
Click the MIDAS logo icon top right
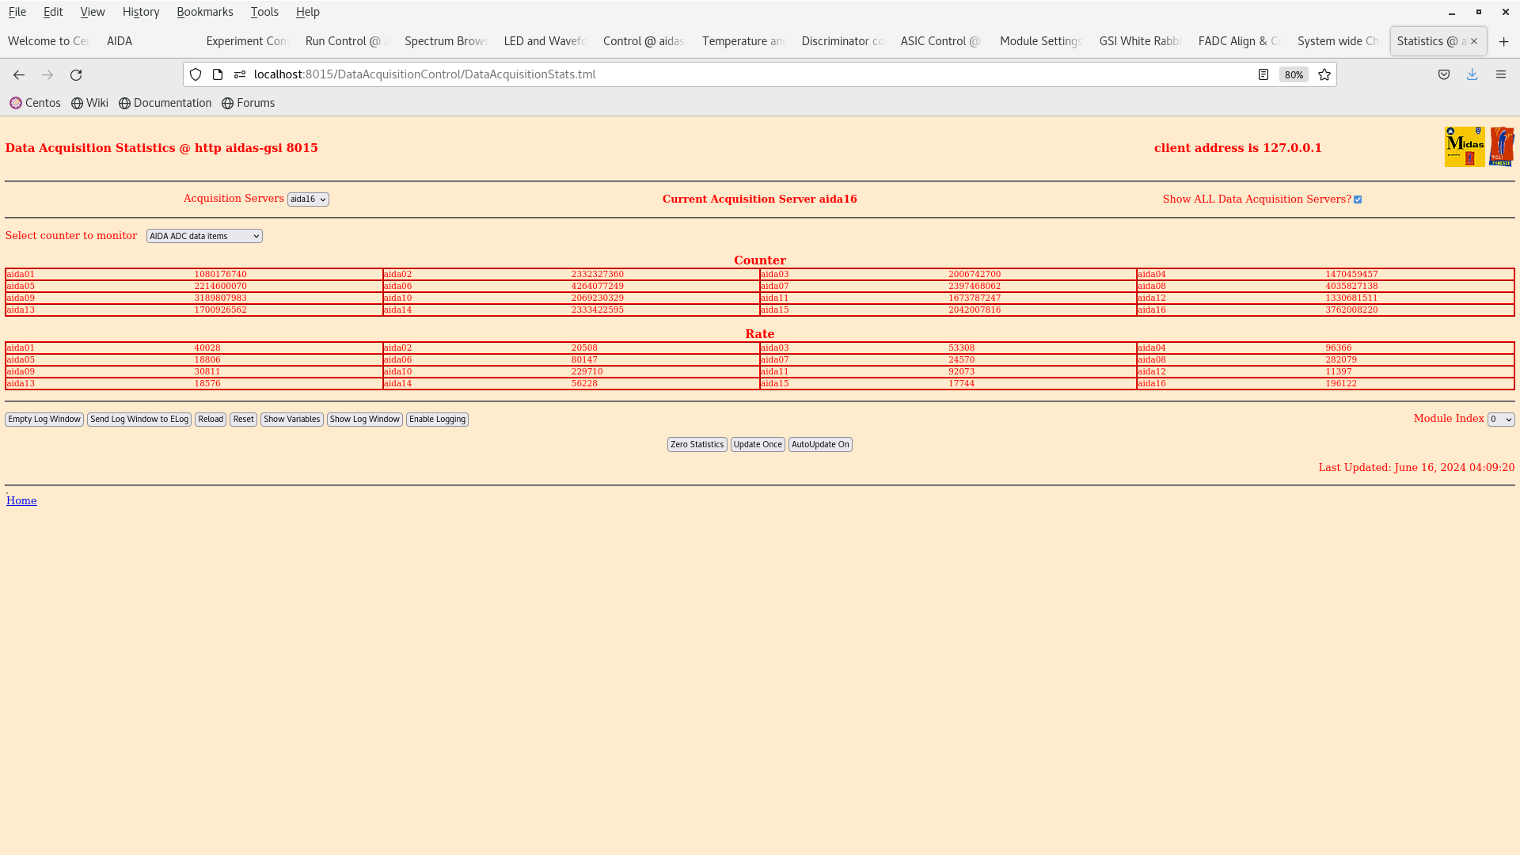coord(1465,146)
